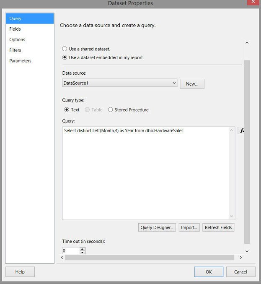Click the panel scroll up arrow

pos(247,43)
